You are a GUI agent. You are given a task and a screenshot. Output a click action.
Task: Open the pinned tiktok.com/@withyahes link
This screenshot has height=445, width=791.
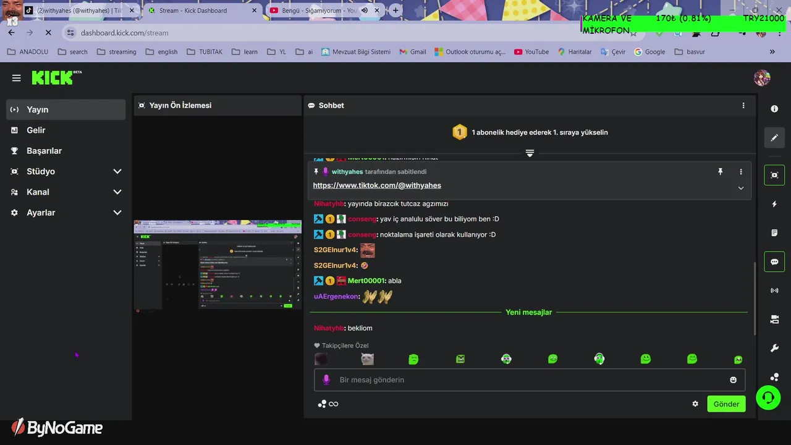pyautogui.click(x=377, y=185)
